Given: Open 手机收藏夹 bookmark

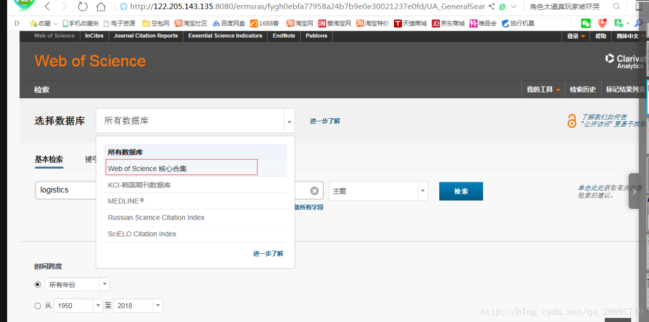Looking at the screenshot, I should 80,23.
